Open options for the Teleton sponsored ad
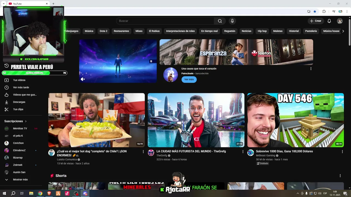Screen dimensions: 351x197 [x=311, y=69]
